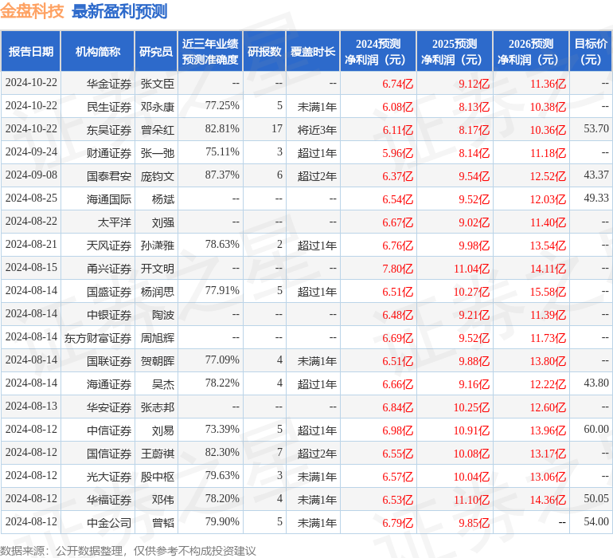The height and width of the screenshot is (558, 613).
Task: Click the 2024 profit value 7.80亿
Action: pyautogui.click(x=397, y=269)
